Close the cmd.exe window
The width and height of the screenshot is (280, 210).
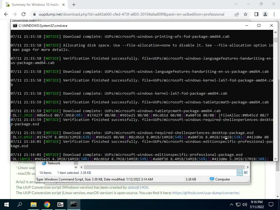pos(272,25)
